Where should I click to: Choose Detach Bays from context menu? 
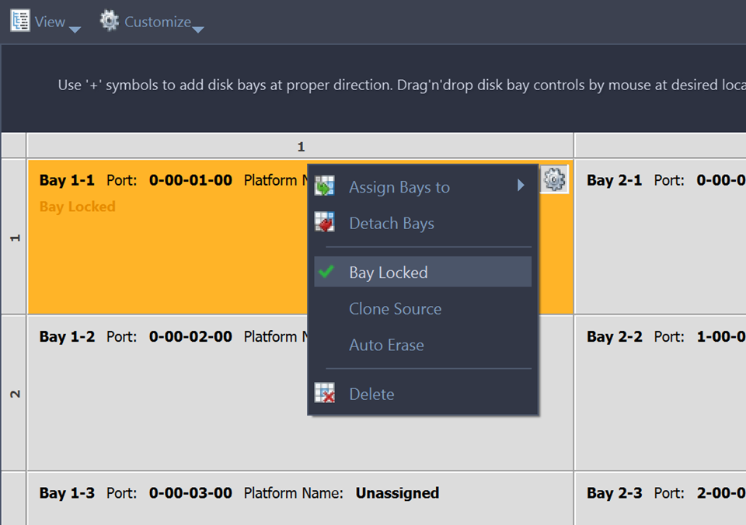(392, 224)
